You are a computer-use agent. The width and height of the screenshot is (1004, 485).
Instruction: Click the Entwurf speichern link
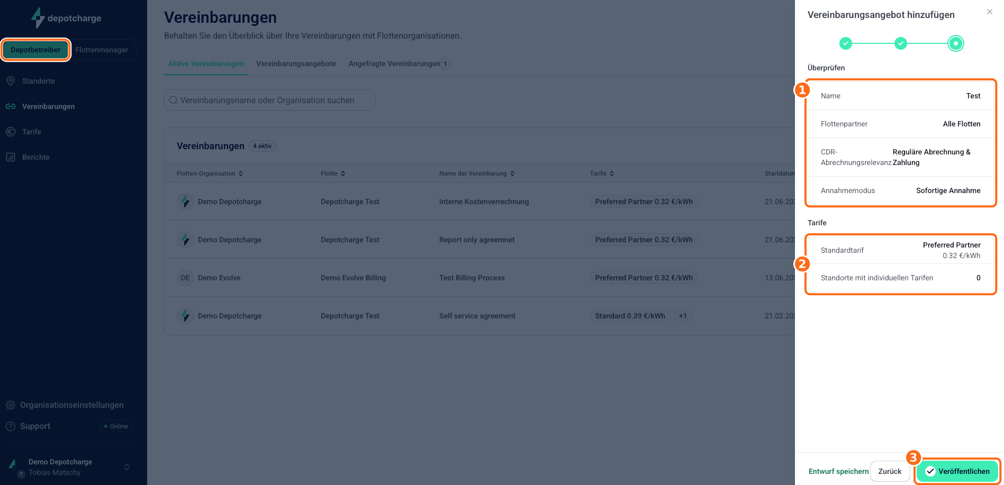pyautogui.click(x=838, y=471)
